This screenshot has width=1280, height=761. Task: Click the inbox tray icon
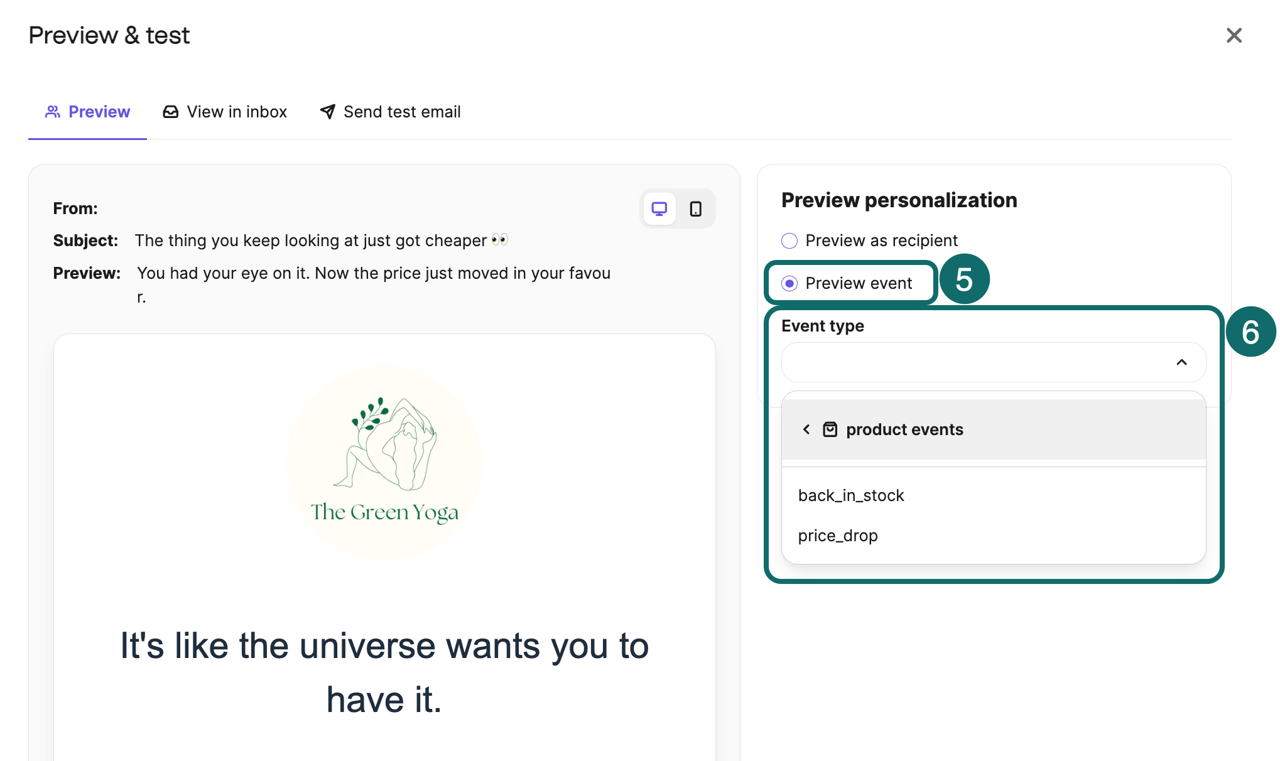tap(170, 112)
